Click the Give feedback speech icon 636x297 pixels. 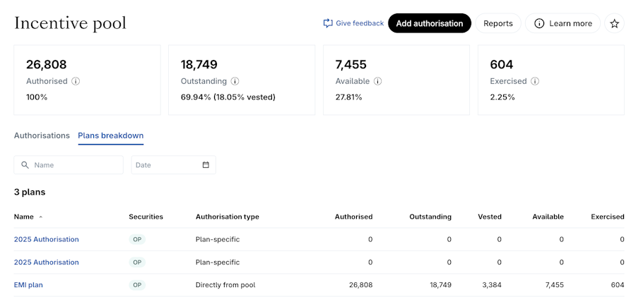click(328, 23)
